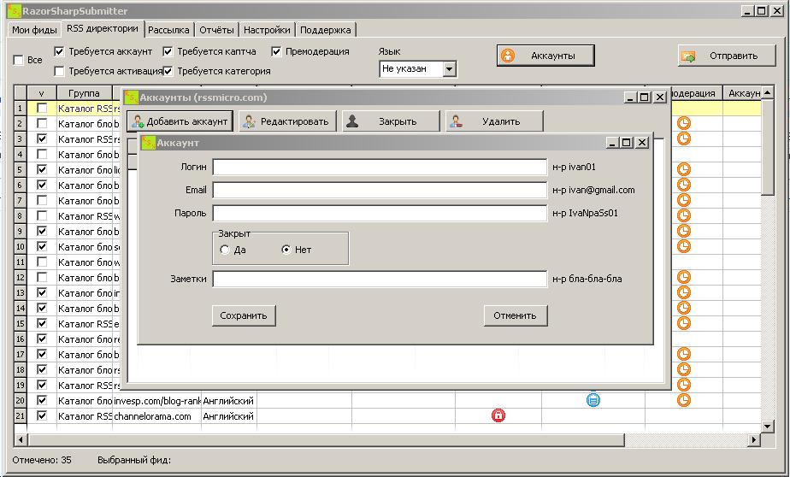Click the orange Accounts icon button

[x=508, y=56]
